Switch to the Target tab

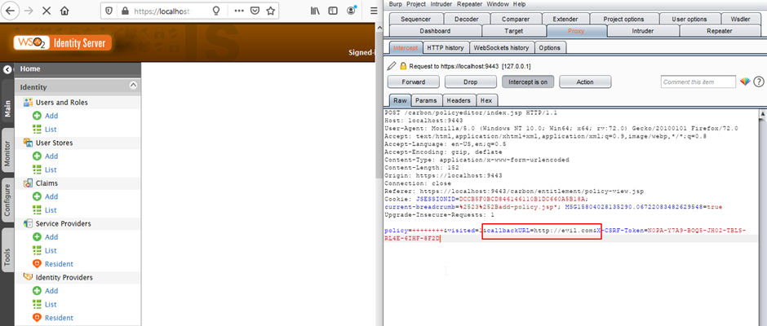coord(513,31)
